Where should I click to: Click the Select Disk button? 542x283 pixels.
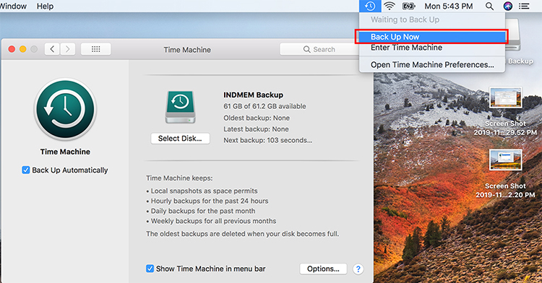(x=180, y=139)
